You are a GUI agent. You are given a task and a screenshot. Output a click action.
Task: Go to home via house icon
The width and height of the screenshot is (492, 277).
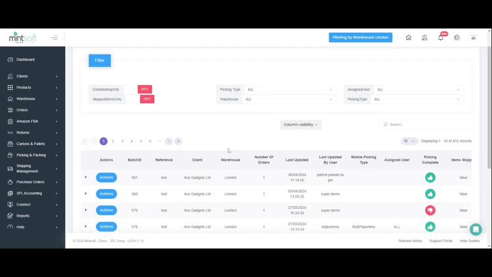[408, 37]
